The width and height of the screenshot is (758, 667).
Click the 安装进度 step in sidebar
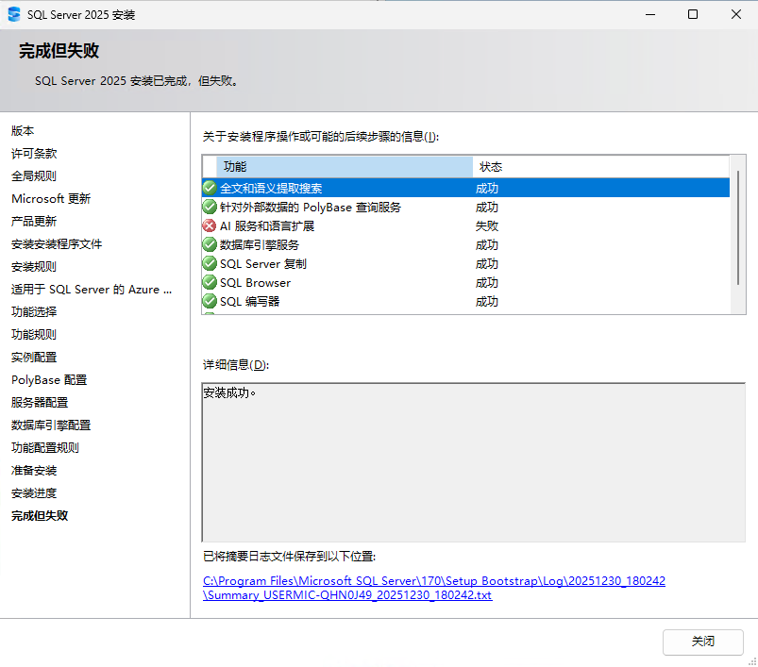pos(34,493)
